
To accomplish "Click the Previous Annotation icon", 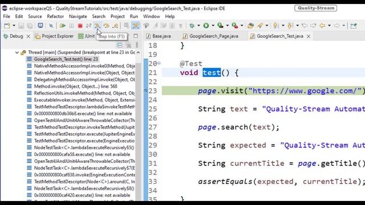I will tap(290, 26).
